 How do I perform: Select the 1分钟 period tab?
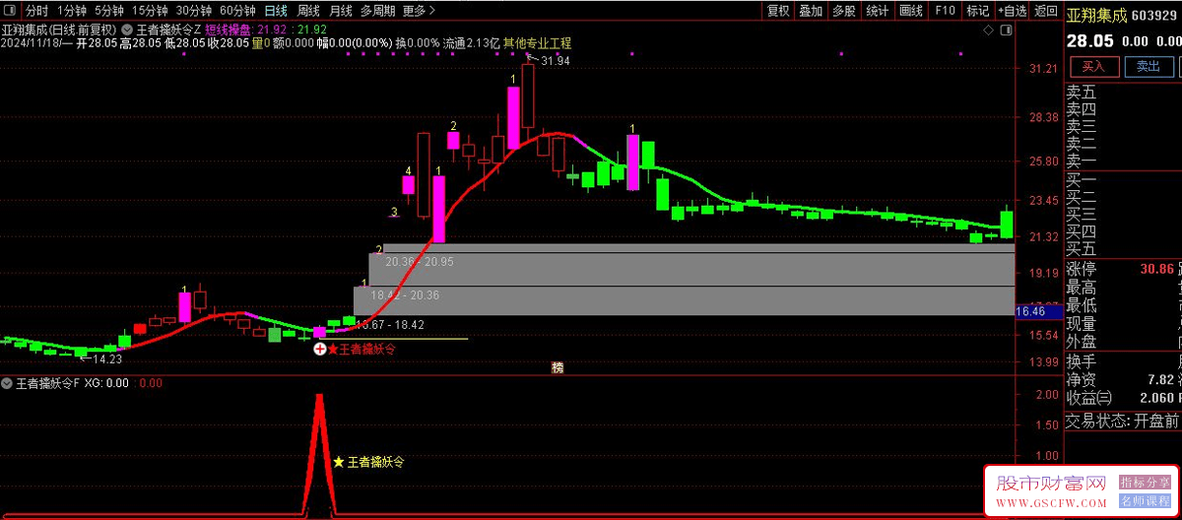pos(72,11)
